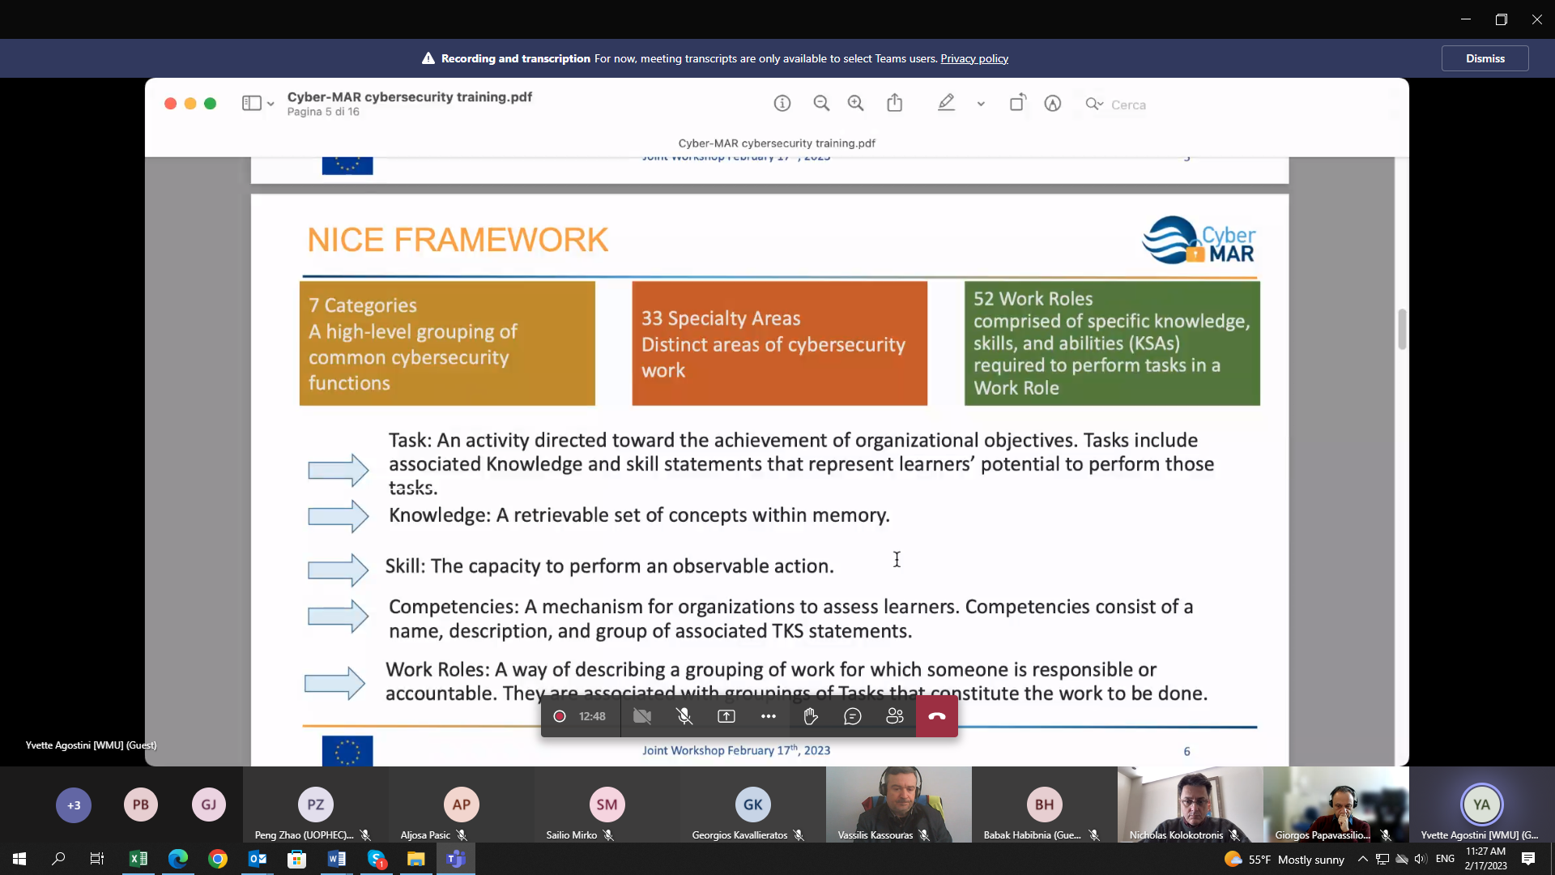Expand the sidebar view options chevron
This screenshot has width=1555, height=875.
[x=271, y=104]
